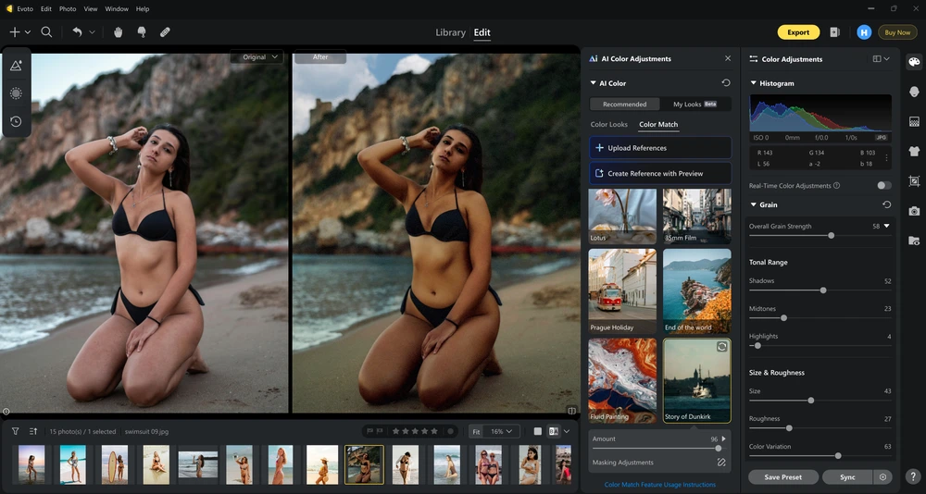Switch to the Color Looks tab
926x494 pixels.
[x=609, y=125]
